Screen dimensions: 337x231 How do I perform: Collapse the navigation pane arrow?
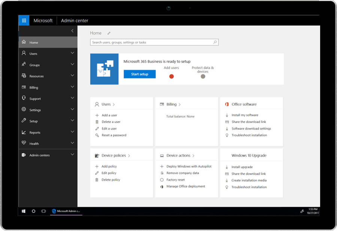point(72,31)
